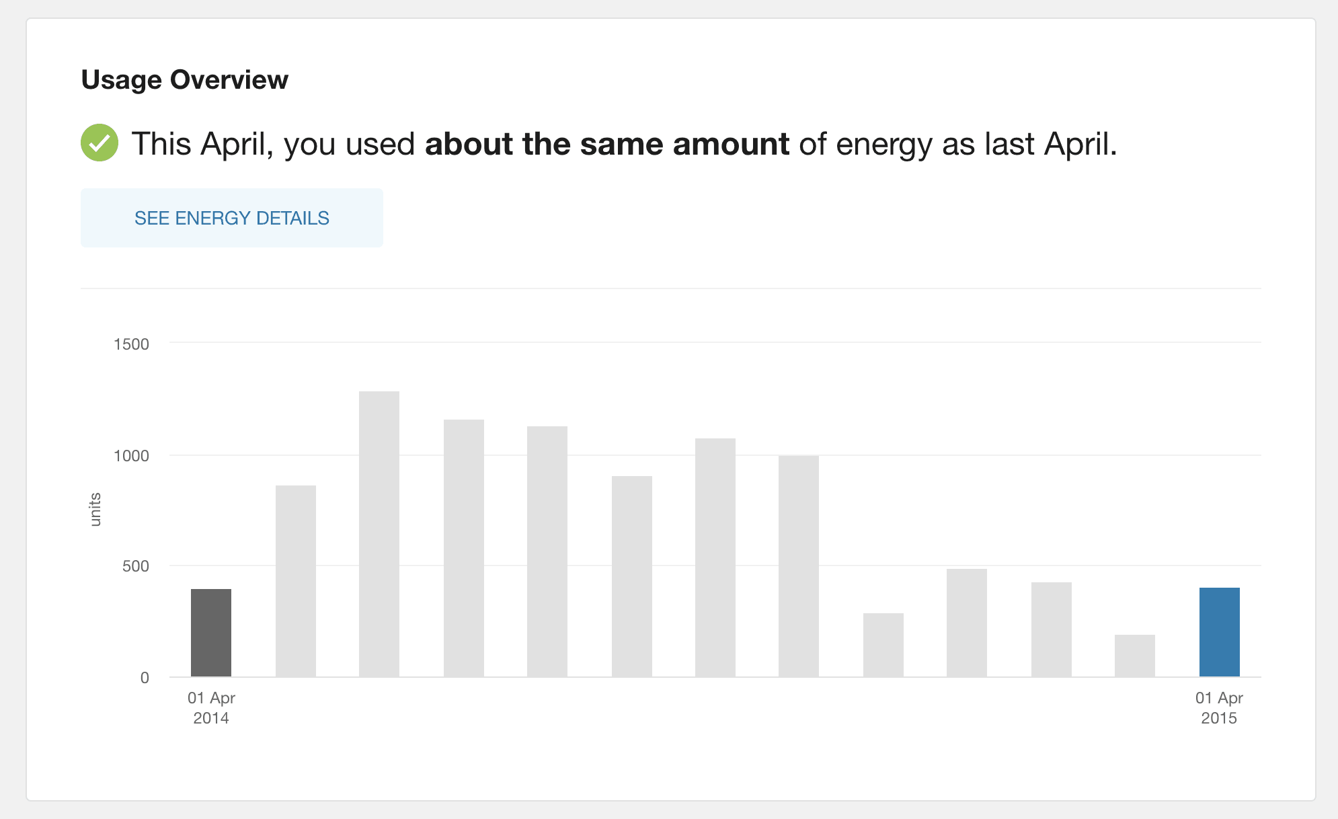Open the See Energy Details button

coord(231,218)
